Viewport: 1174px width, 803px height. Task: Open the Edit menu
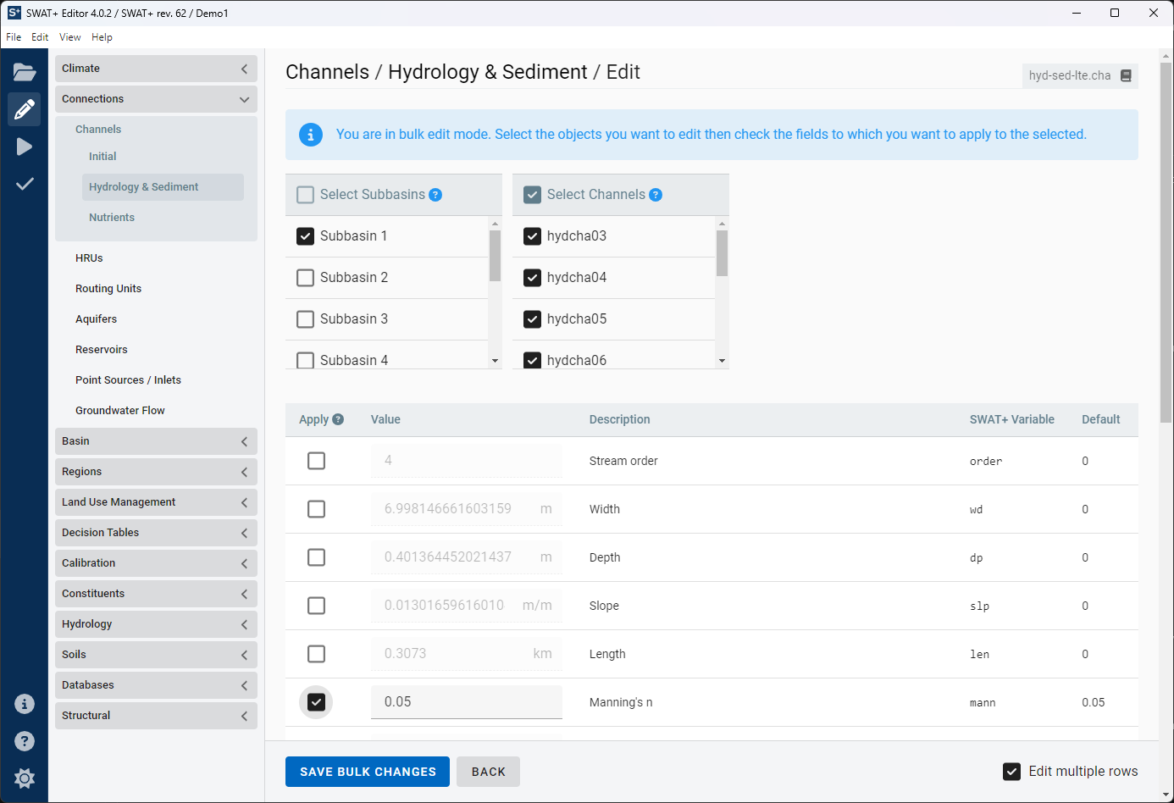tap(40, 37)
